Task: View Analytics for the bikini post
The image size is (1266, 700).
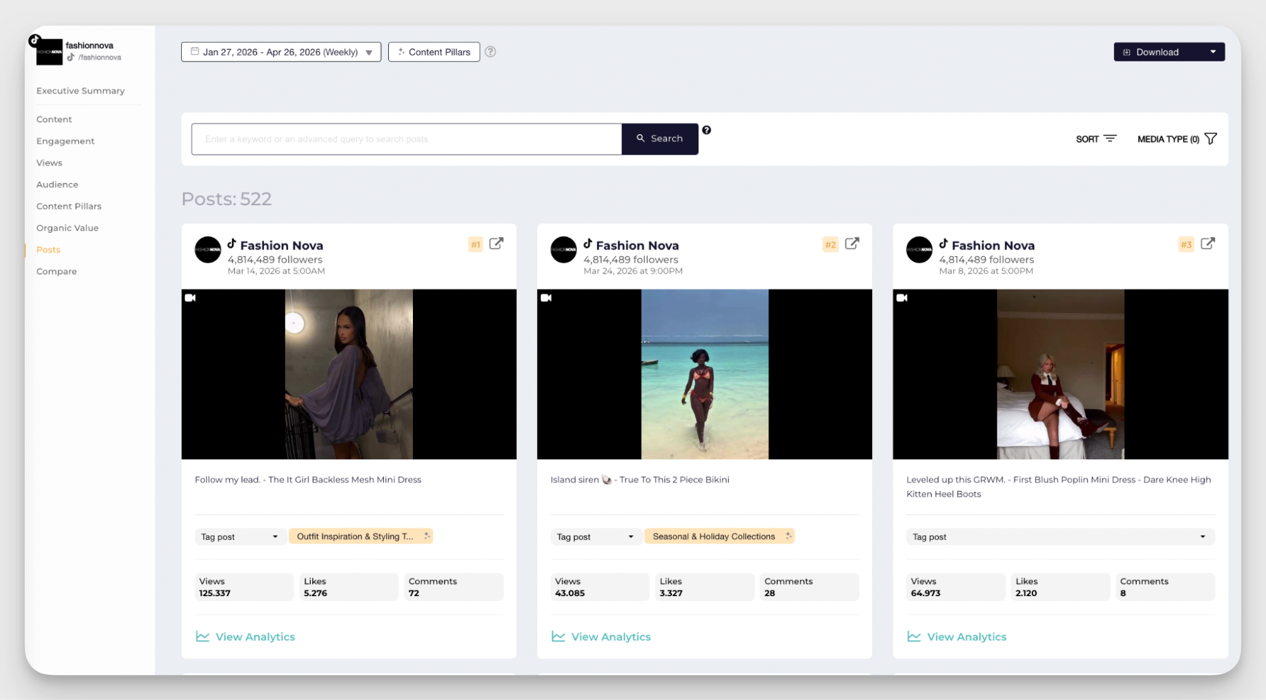Action: click(602, 637)
